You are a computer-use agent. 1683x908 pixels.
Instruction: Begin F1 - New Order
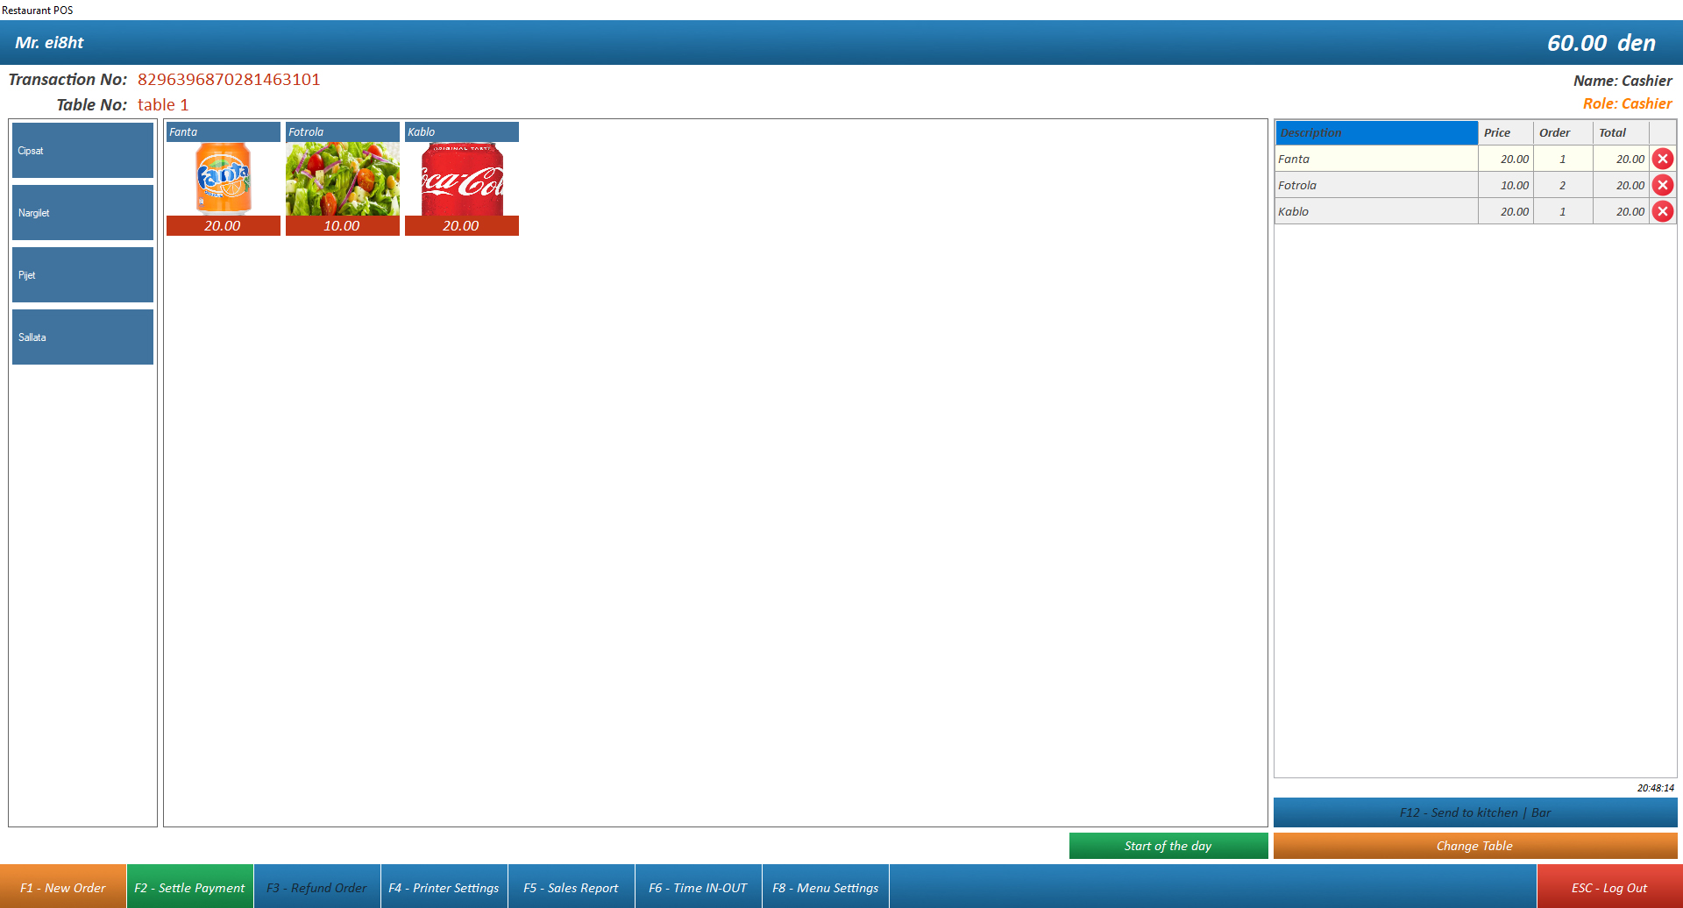pyautogui.click(x=62, y=886)
